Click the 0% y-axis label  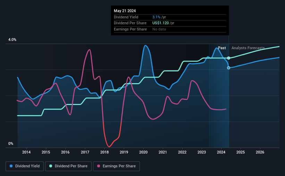11,143
